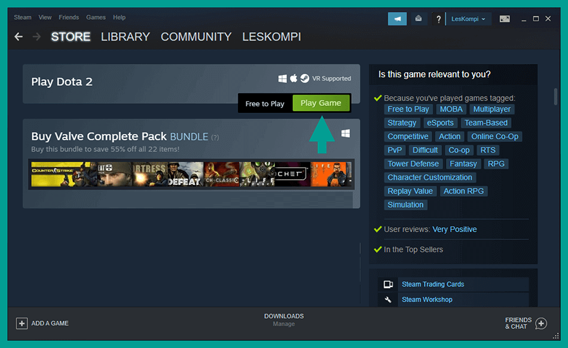The height and width of the screenshot is (348, 568).
Task: Click the PvP tag
Action: click(x=395, y=150)
